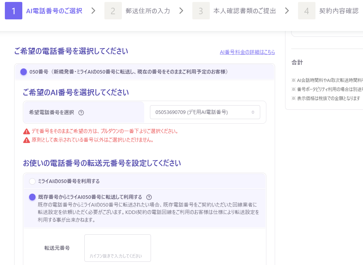Click the 転送元番号 input field
363x265 pixels.
pyautogui.click(x=117, y=248)
